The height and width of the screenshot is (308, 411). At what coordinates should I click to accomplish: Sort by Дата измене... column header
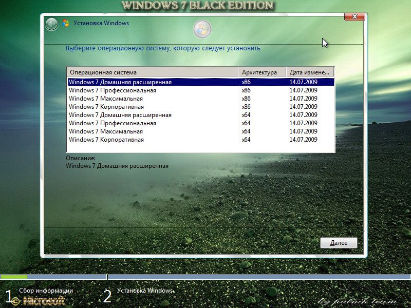click(x=310, y=72)
